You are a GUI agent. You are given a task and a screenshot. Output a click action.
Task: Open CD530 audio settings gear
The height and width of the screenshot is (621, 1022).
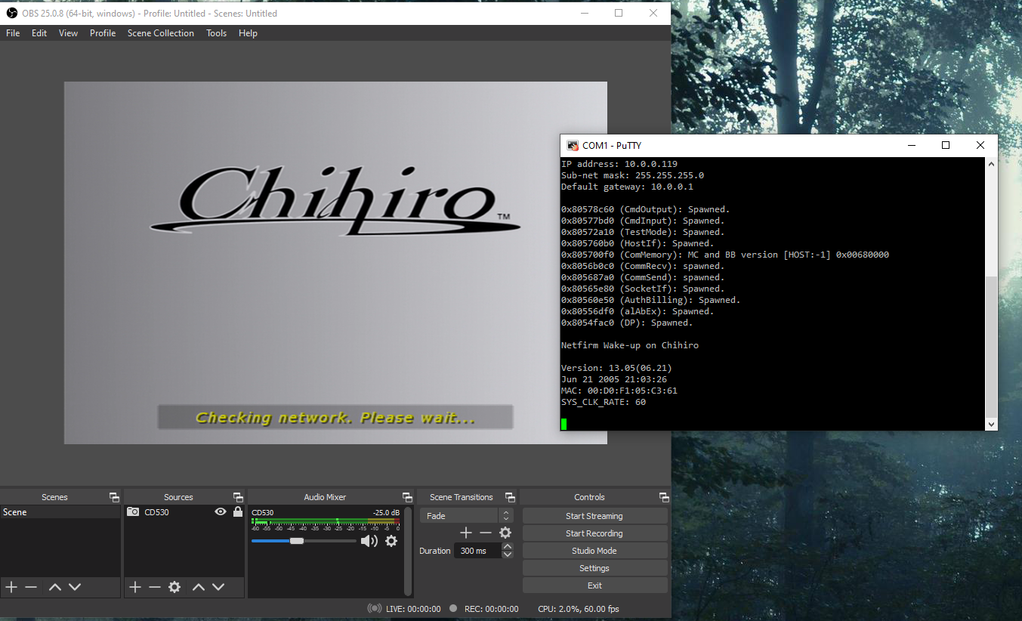tap(391, 541)
